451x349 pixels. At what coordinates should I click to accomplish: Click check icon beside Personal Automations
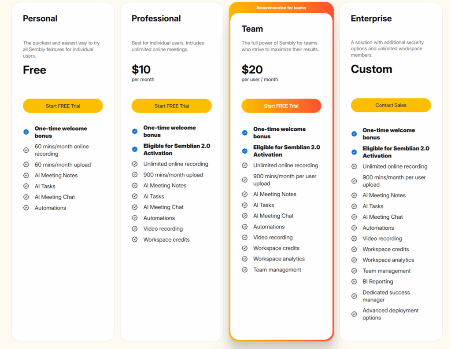(x=26, y=208)
